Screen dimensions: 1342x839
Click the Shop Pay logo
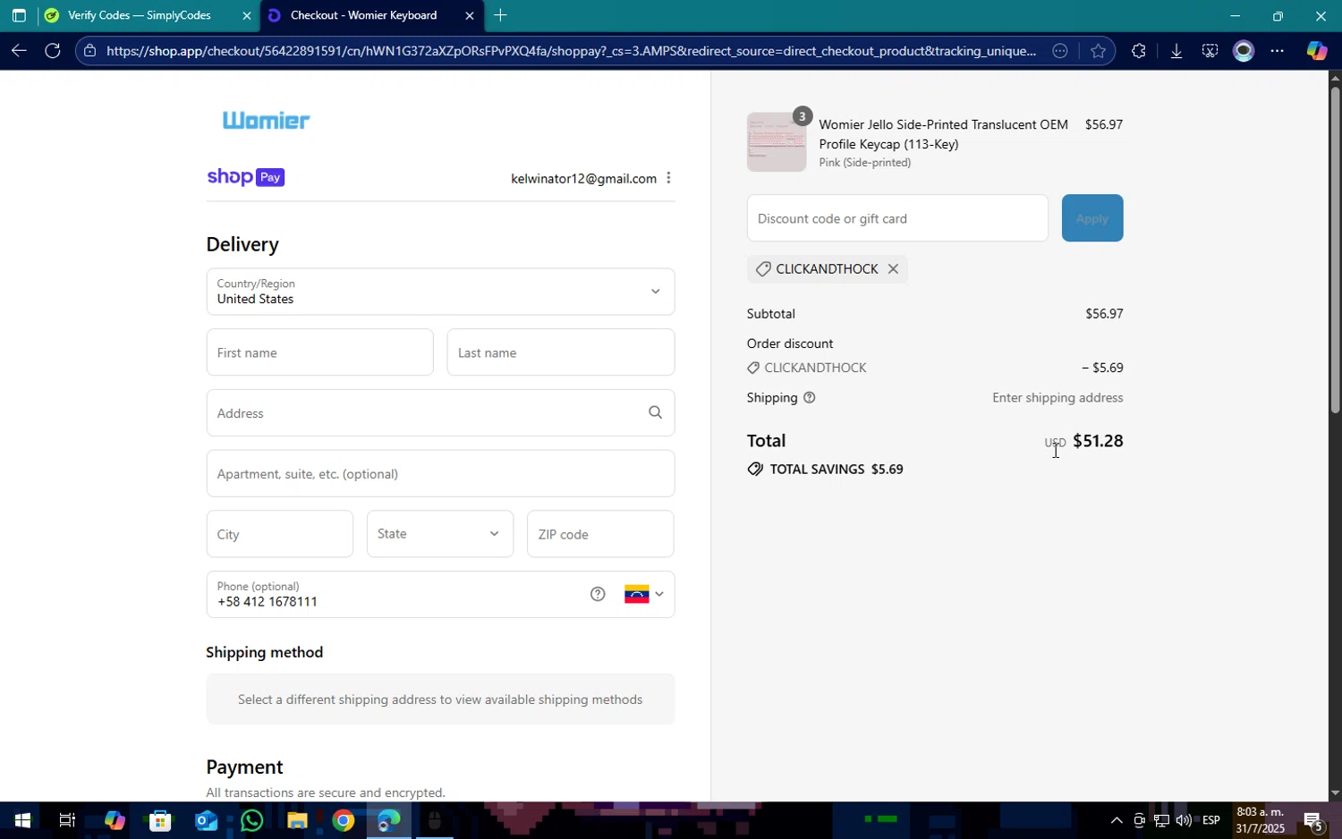click(x=246, y=177)
